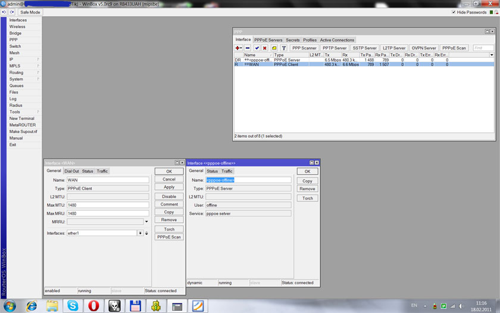
Task: Click Disable in WAN interface dialog
Action: point(169,196)
